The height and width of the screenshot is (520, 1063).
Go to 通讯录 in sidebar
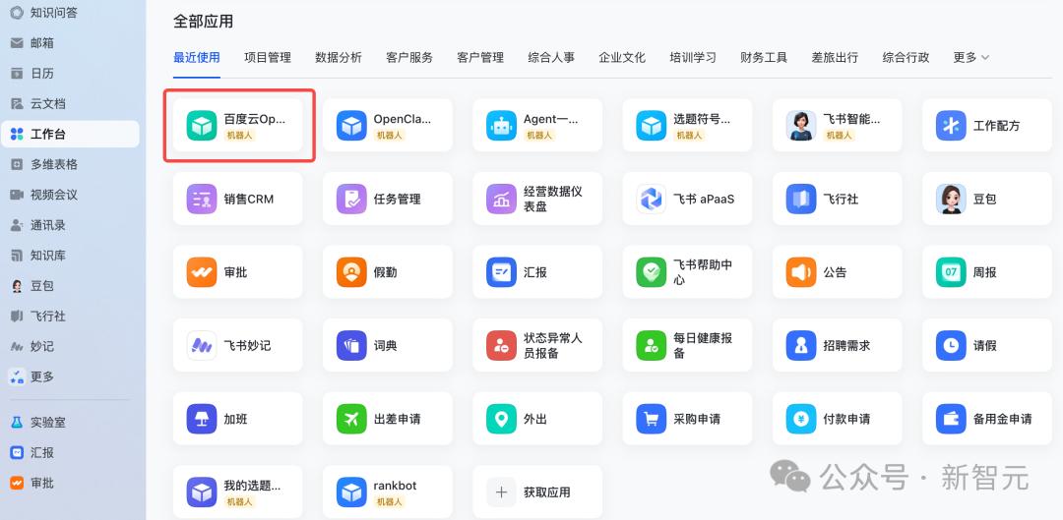(x=71, y=225)
